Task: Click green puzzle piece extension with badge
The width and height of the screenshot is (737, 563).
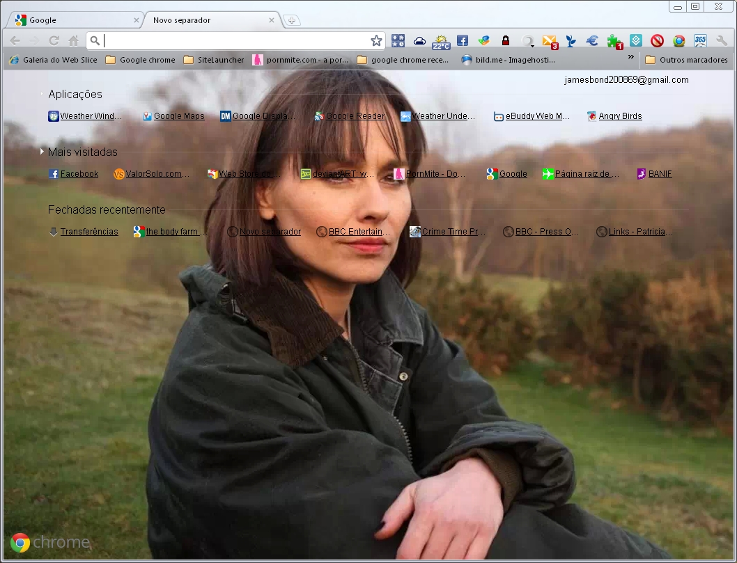Action: click(x=614, y=42)
